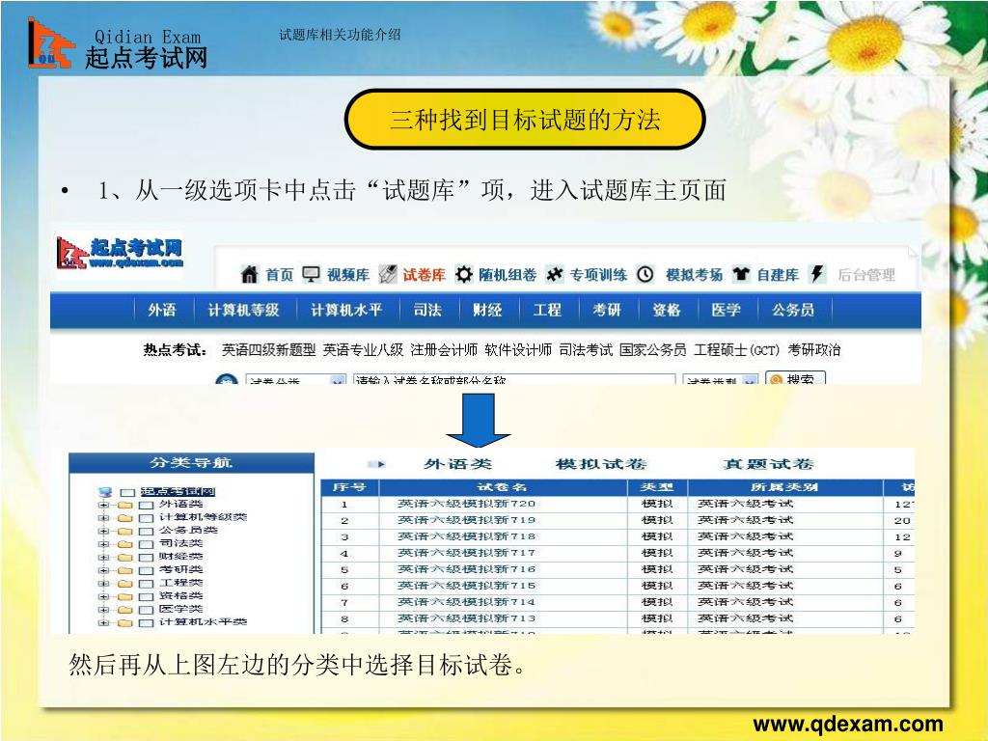Viewport: 988px width, 741px height.
Task: Open the 试卷库 tab
Action: (425, 275)
